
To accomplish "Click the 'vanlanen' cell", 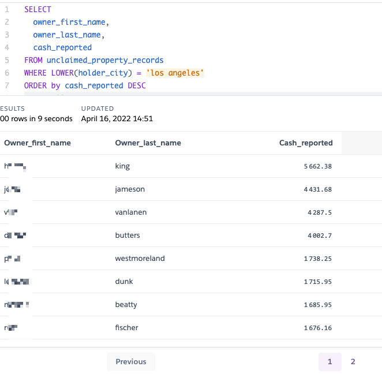I will click(131, 212).
